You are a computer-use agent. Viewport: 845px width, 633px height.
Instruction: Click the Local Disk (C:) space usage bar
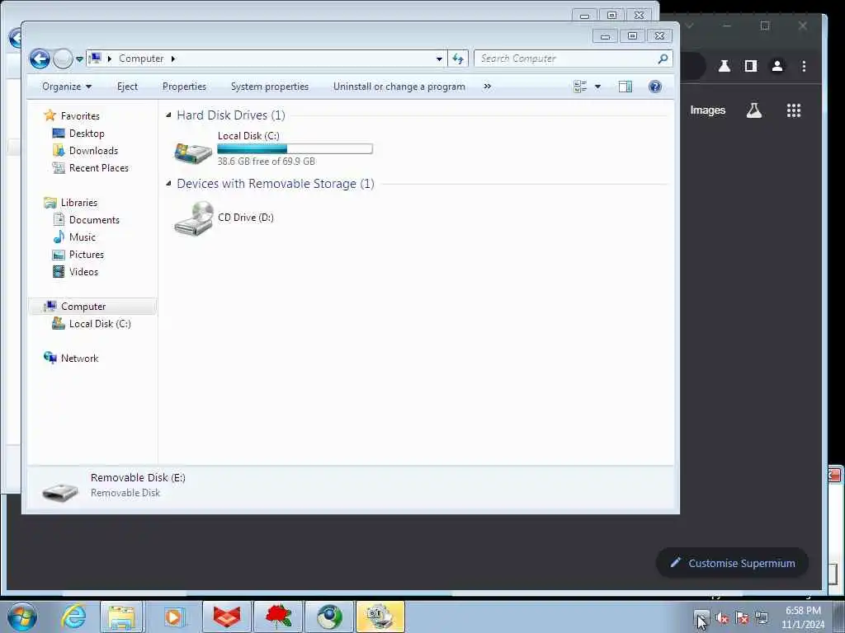295,149
